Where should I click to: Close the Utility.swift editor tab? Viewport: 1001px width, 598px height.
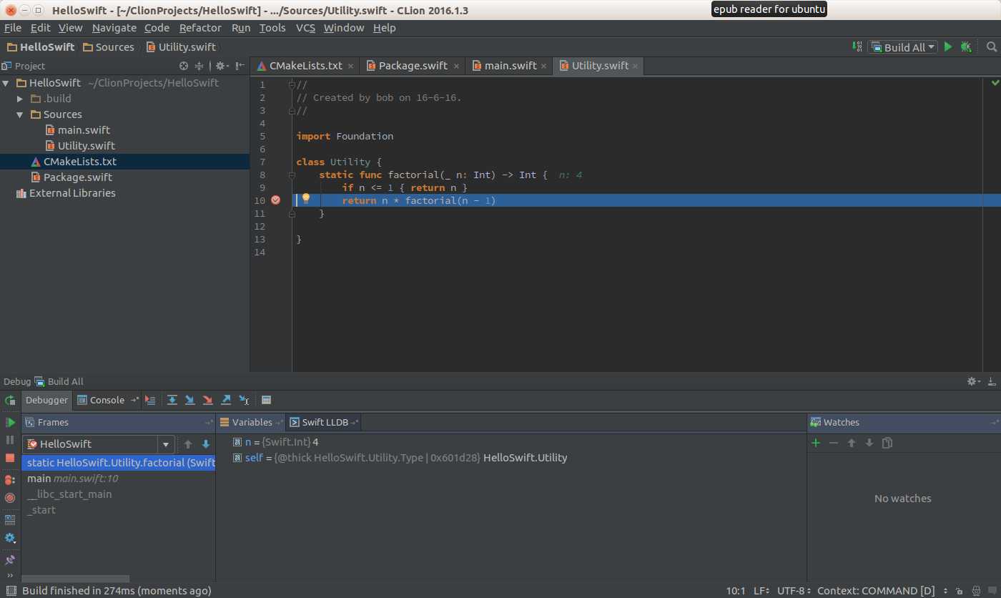[635, 66]
